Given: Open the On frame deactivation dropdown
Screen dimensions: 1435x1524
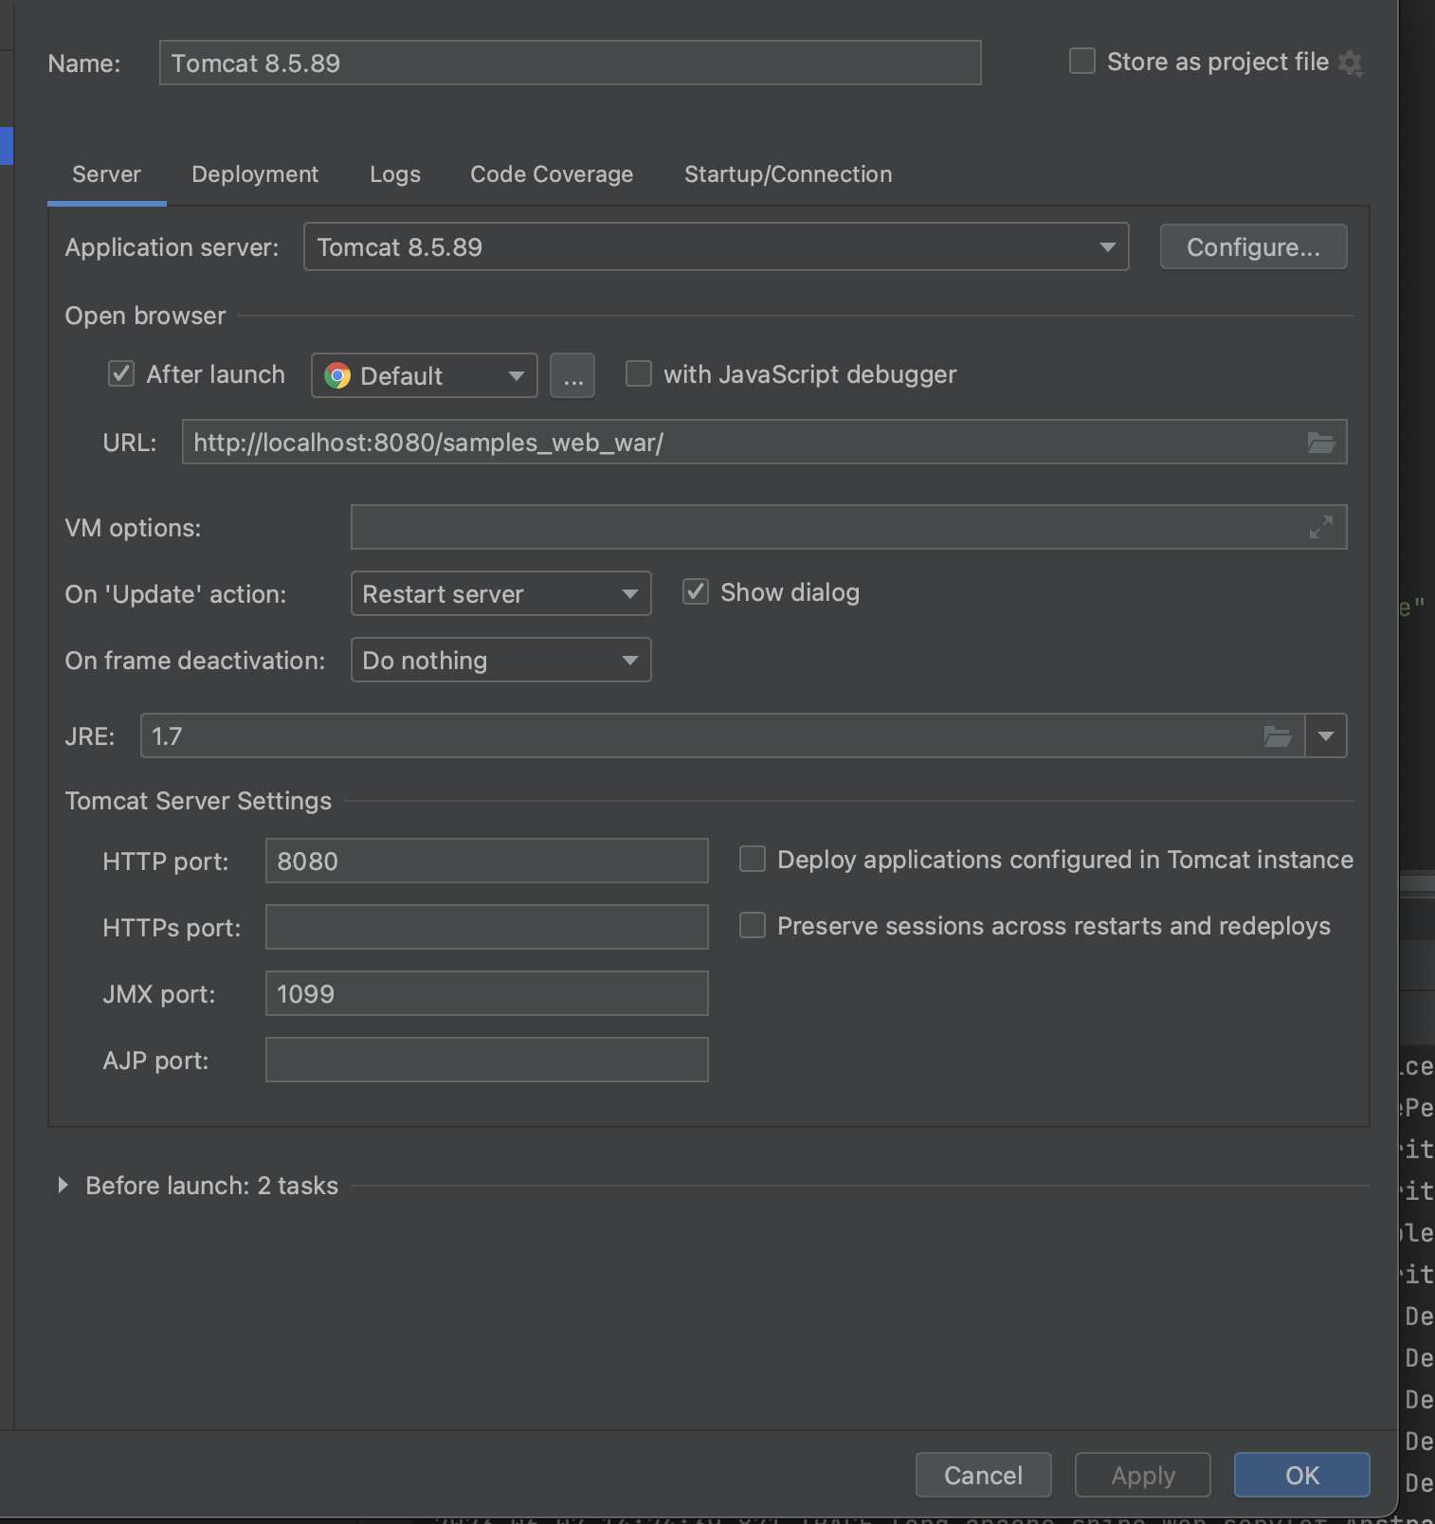Looking at the screenshot, I should point(501,660).
